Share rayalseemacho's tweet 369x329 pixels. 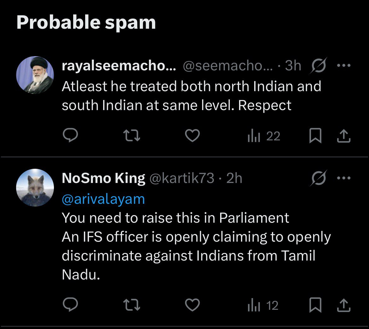(344, 136)
